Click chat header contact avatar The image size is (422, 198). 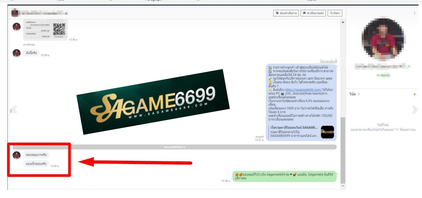(x=15, y=13)
